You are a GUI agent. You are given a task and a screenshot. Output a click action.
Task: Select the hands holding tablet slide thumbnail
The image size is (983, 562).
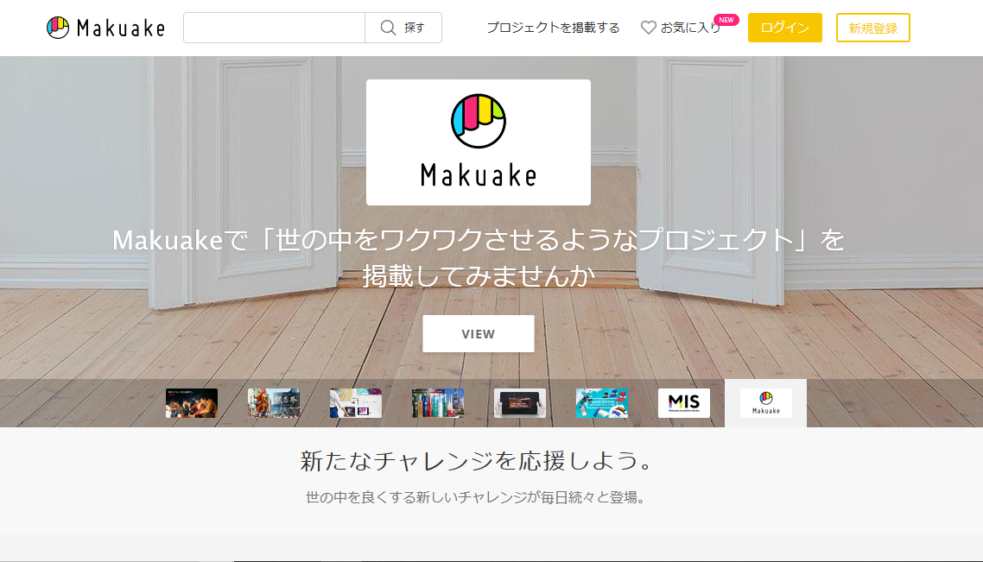click(x=520, y=403)
